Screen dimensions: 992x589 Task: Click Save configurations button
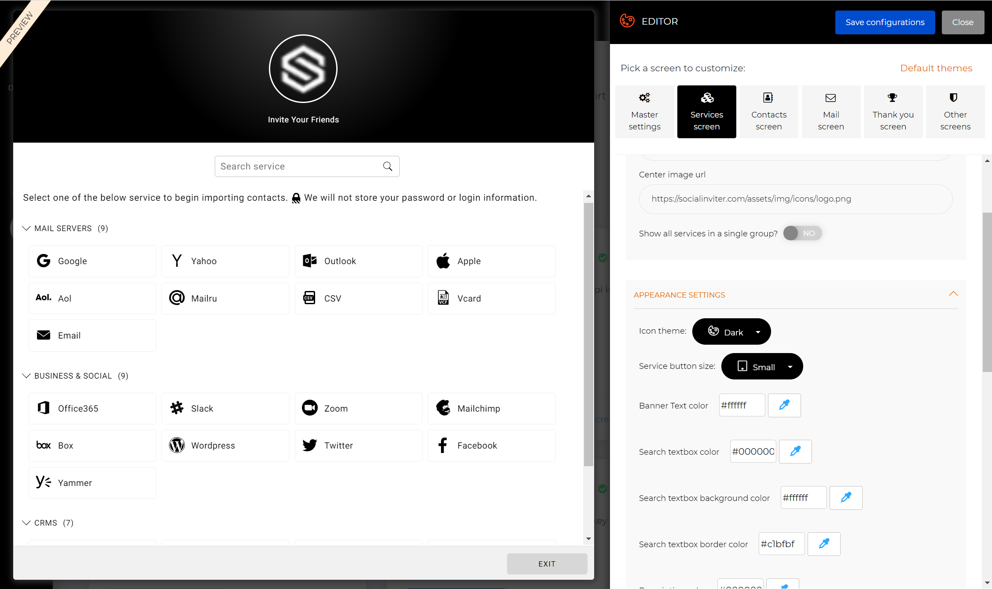[x=885, y=22]
